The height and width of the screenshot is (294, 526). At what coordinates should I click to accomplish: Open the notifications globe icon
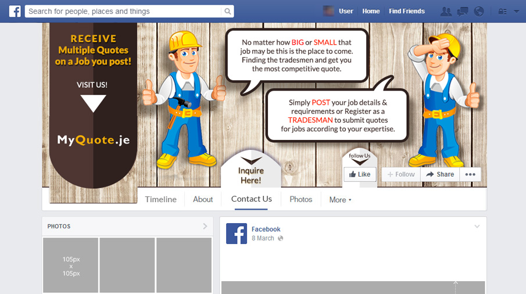[x=479, y=12]
